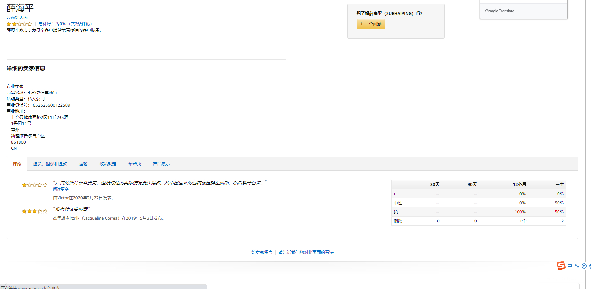Click the 30天 column header
Image resolution: width=591 pixels, height=289 pixels.
pyautogui.click(x=435, y=184)
